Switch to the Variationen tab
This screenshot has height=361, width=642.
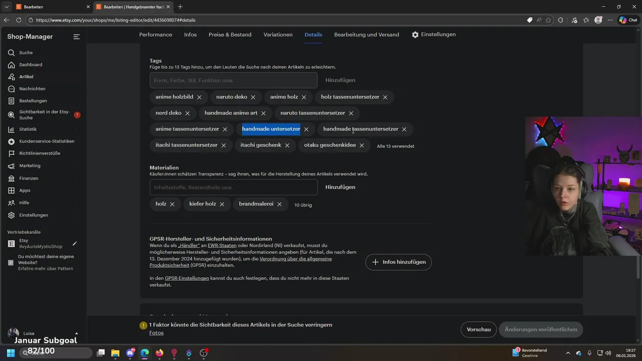coord(278,35)
